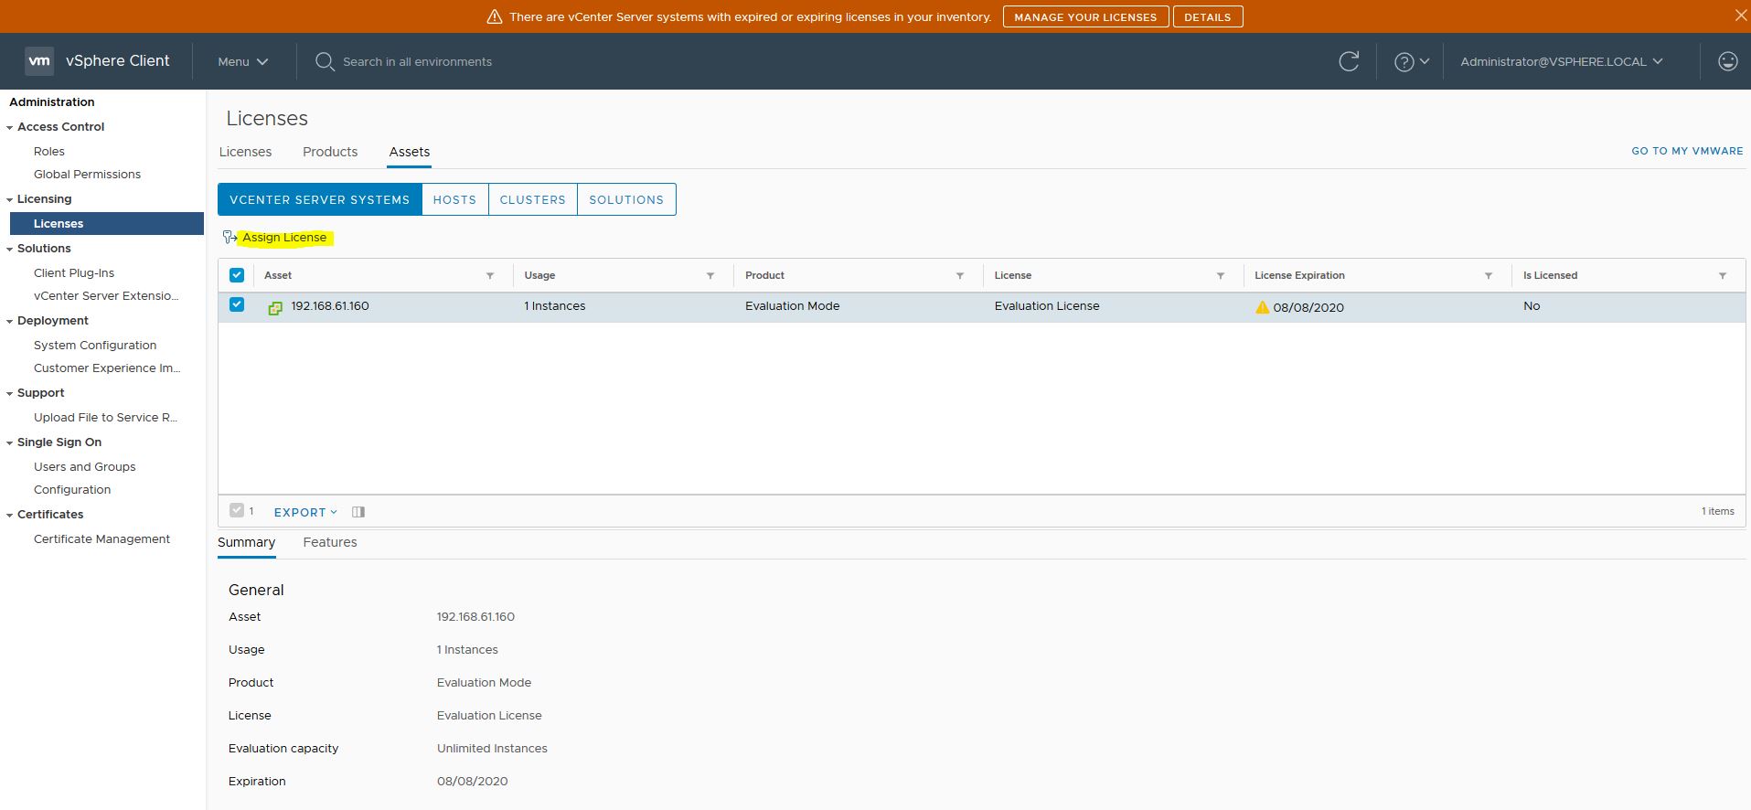This screenshot has width=1751, height=810.
Task: Open Global Permissions in the sidebar
Action: (x=87, y=175)
